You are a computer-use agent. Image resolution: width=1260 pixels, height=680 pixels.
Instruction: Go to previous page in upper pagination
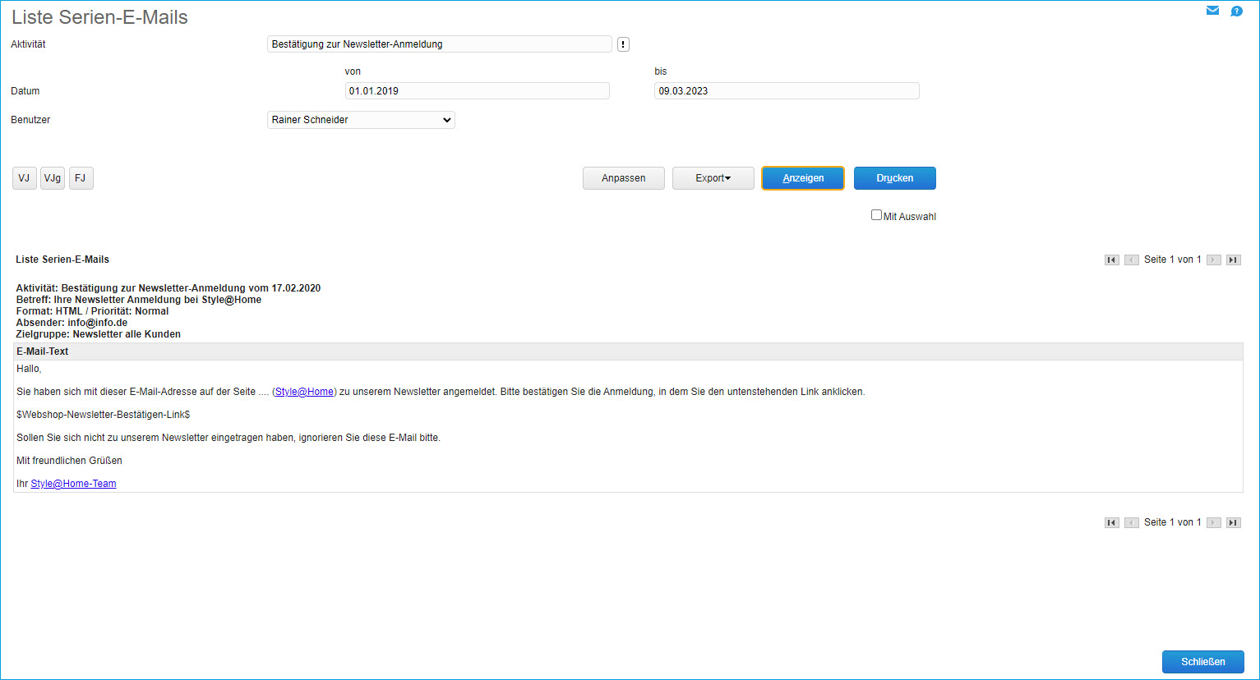tap(1131, 260)
